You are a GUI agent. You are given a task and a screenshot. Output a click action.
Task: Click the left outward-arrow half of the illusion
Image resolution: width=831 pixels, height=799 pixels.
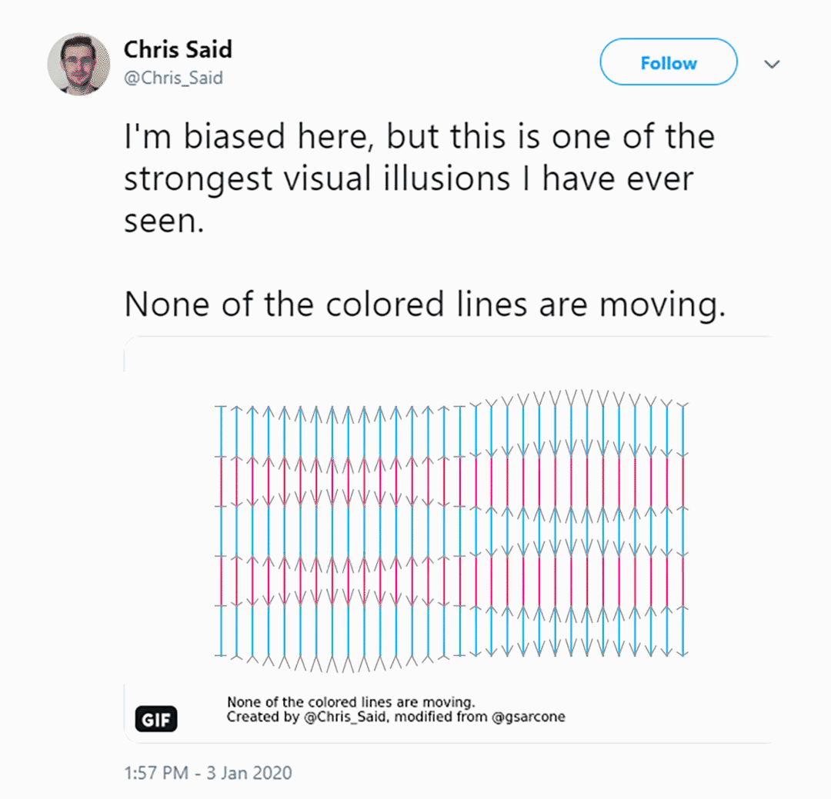click(x=332, y=531)
